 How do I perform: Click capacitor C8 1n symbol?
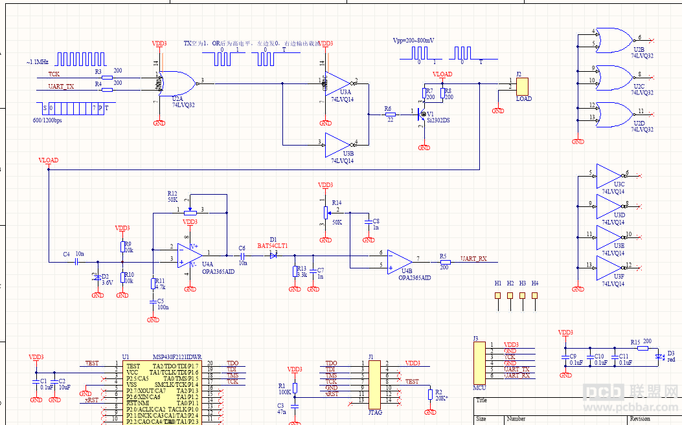pyautogui.click(x=369, y=222)
